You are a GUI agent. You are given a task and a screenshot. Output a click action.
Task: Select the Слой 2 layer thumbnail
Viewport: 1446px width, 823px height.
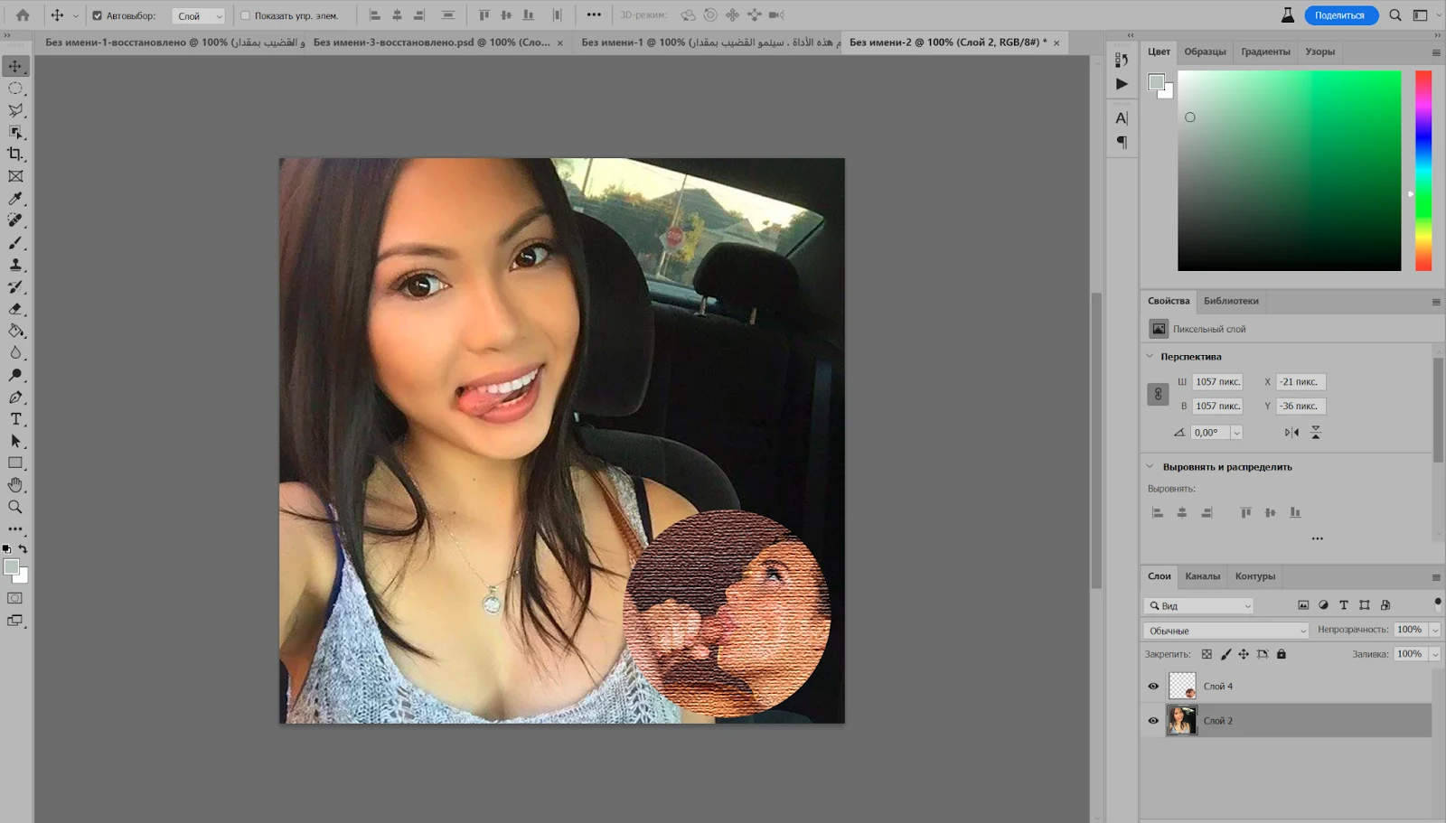pyautogui.click(x=1182, y=721)
